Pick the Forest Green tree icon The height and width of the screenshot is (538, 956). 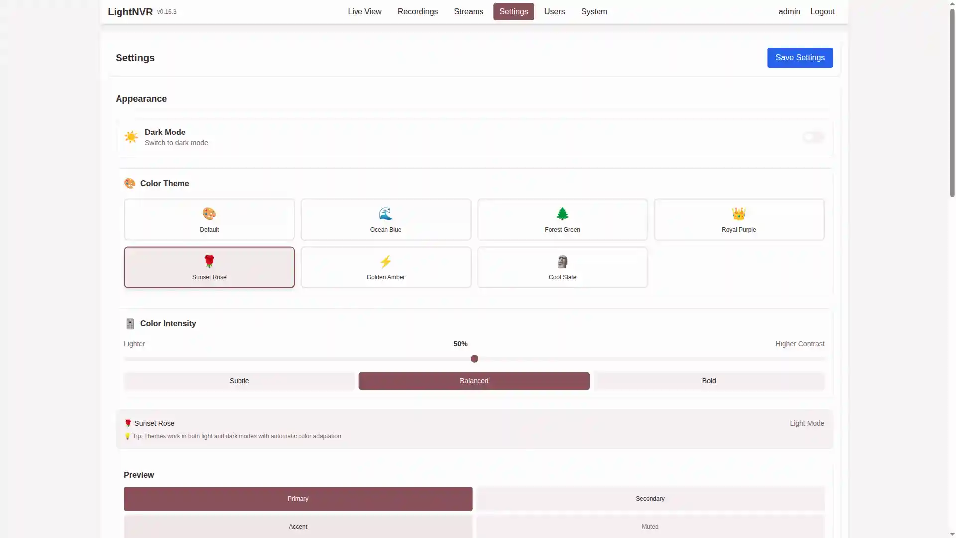point(562,214)
